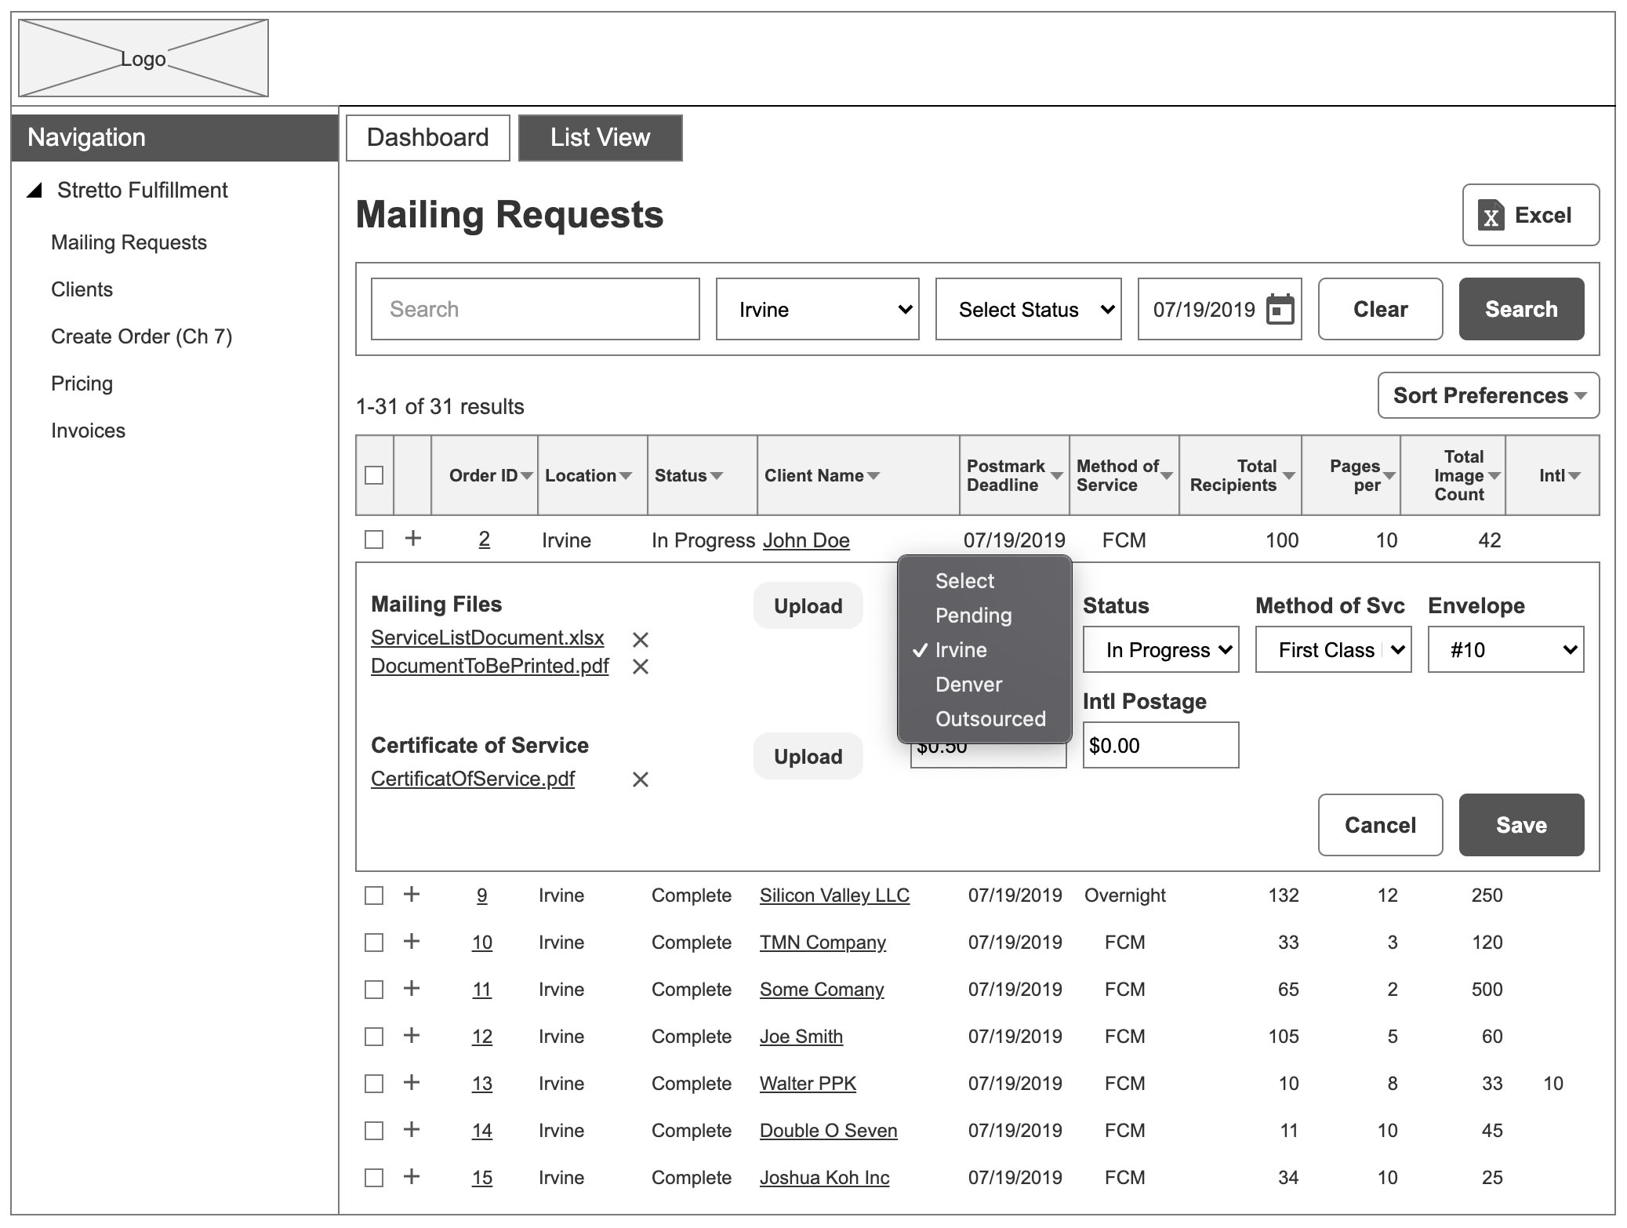Click the Cancel button

coord(1380,825)
